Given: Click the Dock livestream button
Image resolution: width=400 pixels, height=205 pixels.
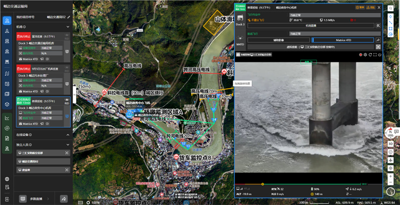Looking at the screenshot, I should (x=310, y=25).
